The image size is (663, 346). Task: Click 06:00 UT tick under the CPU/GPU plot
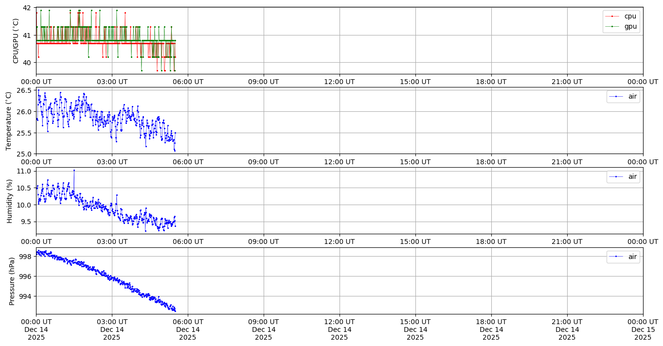188,82
